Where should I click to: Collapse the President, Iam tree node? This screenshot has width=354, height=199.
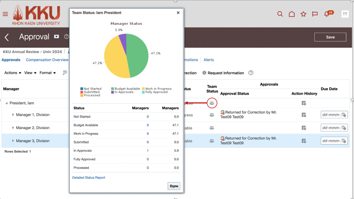[x=6, y=103]
